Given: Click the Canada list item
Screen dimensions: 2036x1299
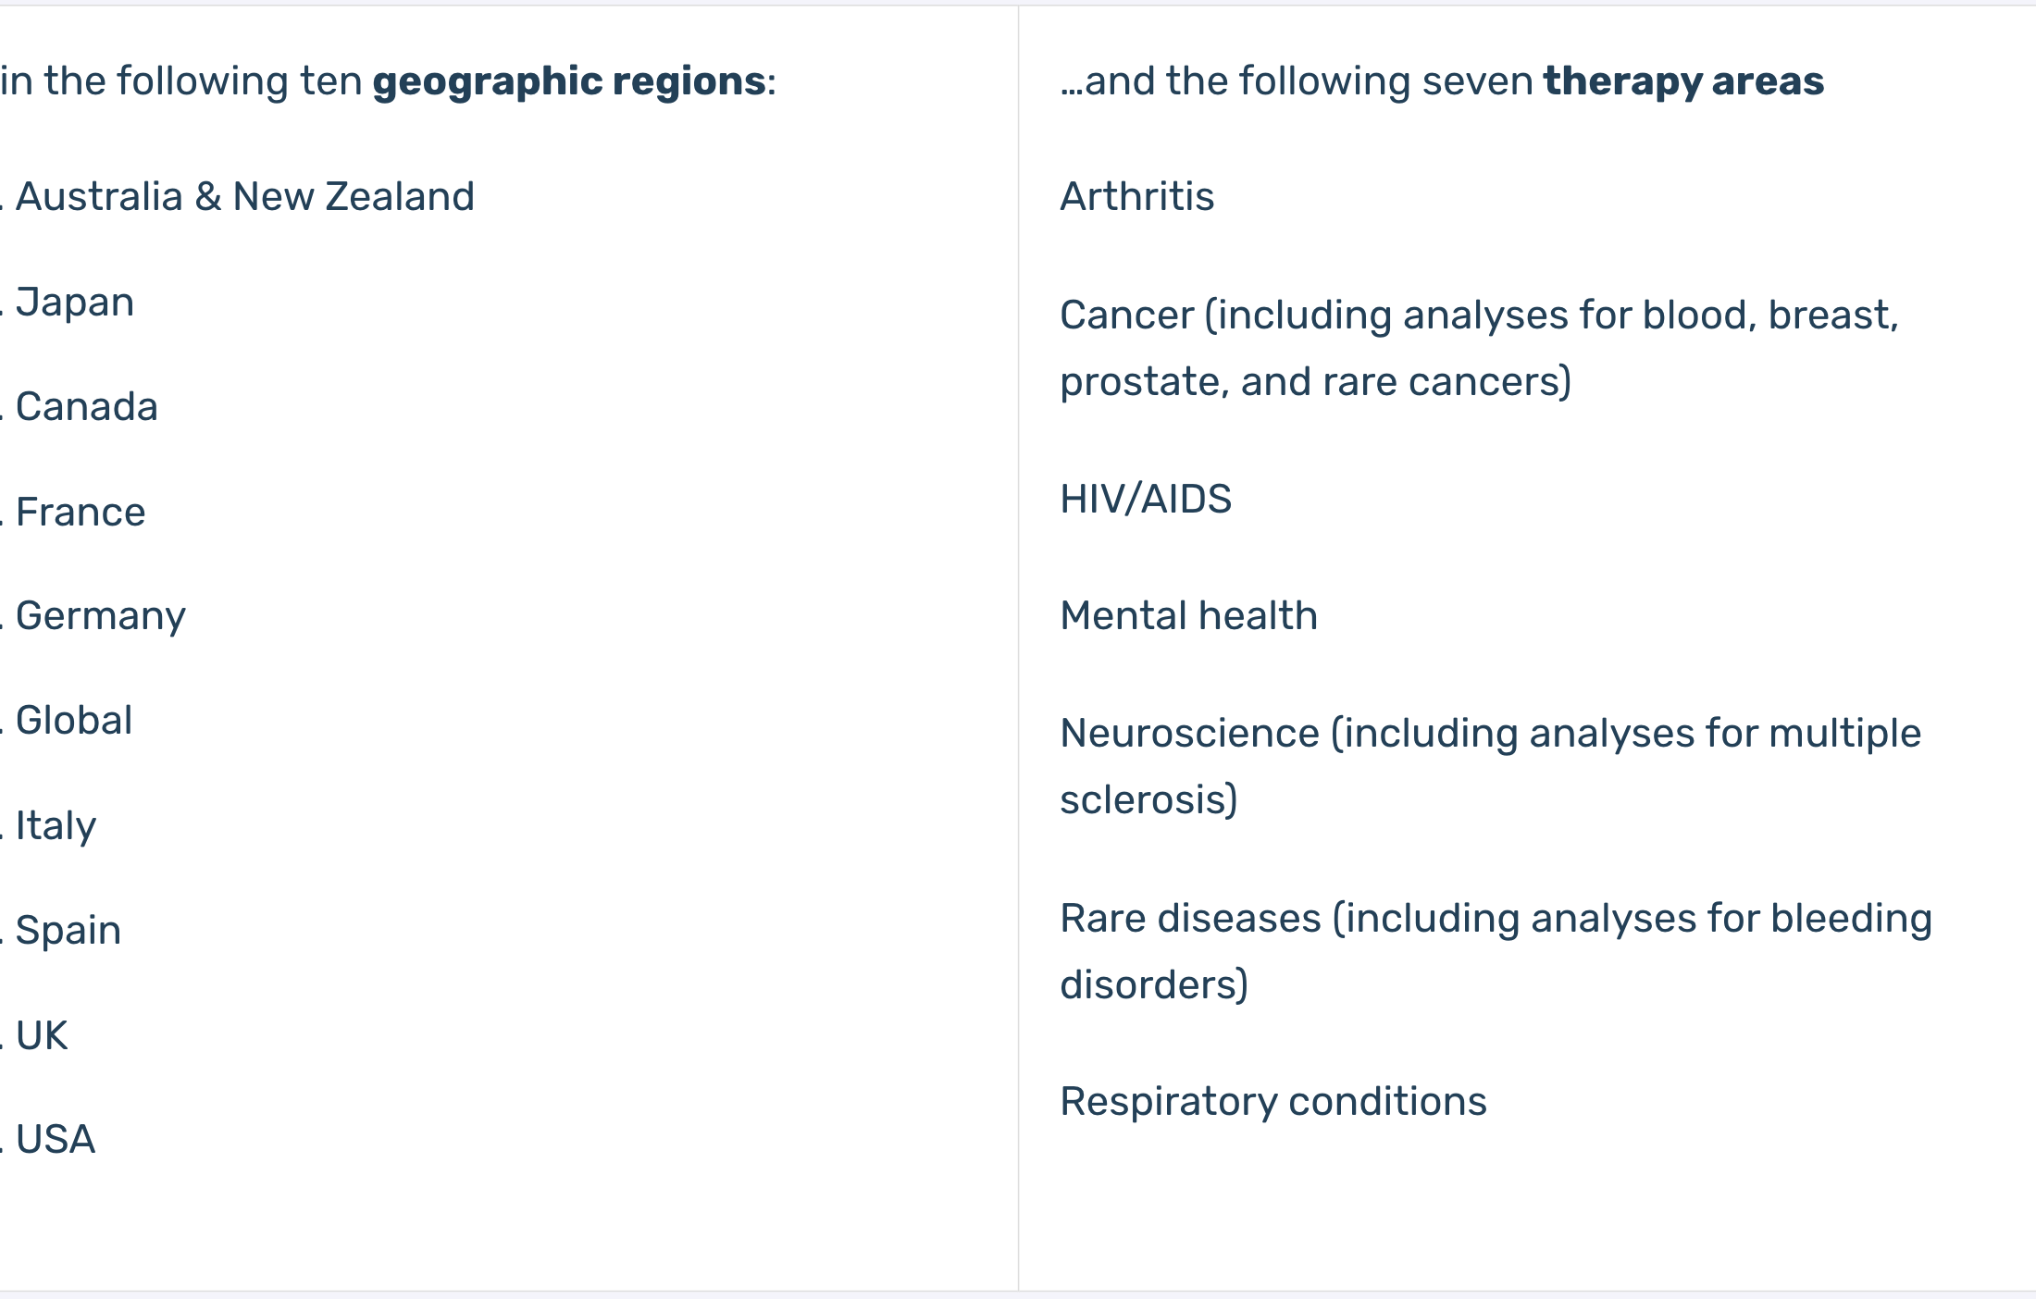Looking at the screenshot, I should [87, 407].
